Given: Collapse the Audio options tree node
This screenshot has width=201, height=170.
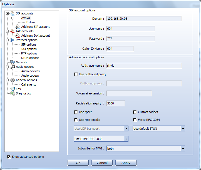Looking at the screenshot, I should click(8, 67).
